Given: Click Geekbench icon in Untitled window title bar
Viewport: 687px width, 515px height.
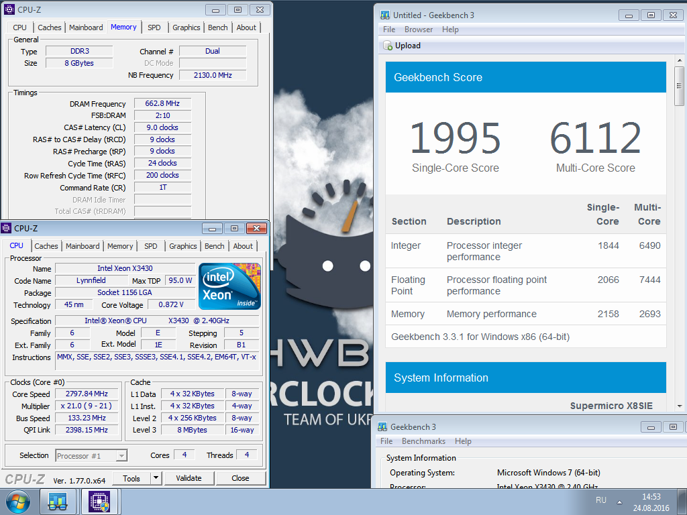Looking at the screenshot, I should [385, 15].
